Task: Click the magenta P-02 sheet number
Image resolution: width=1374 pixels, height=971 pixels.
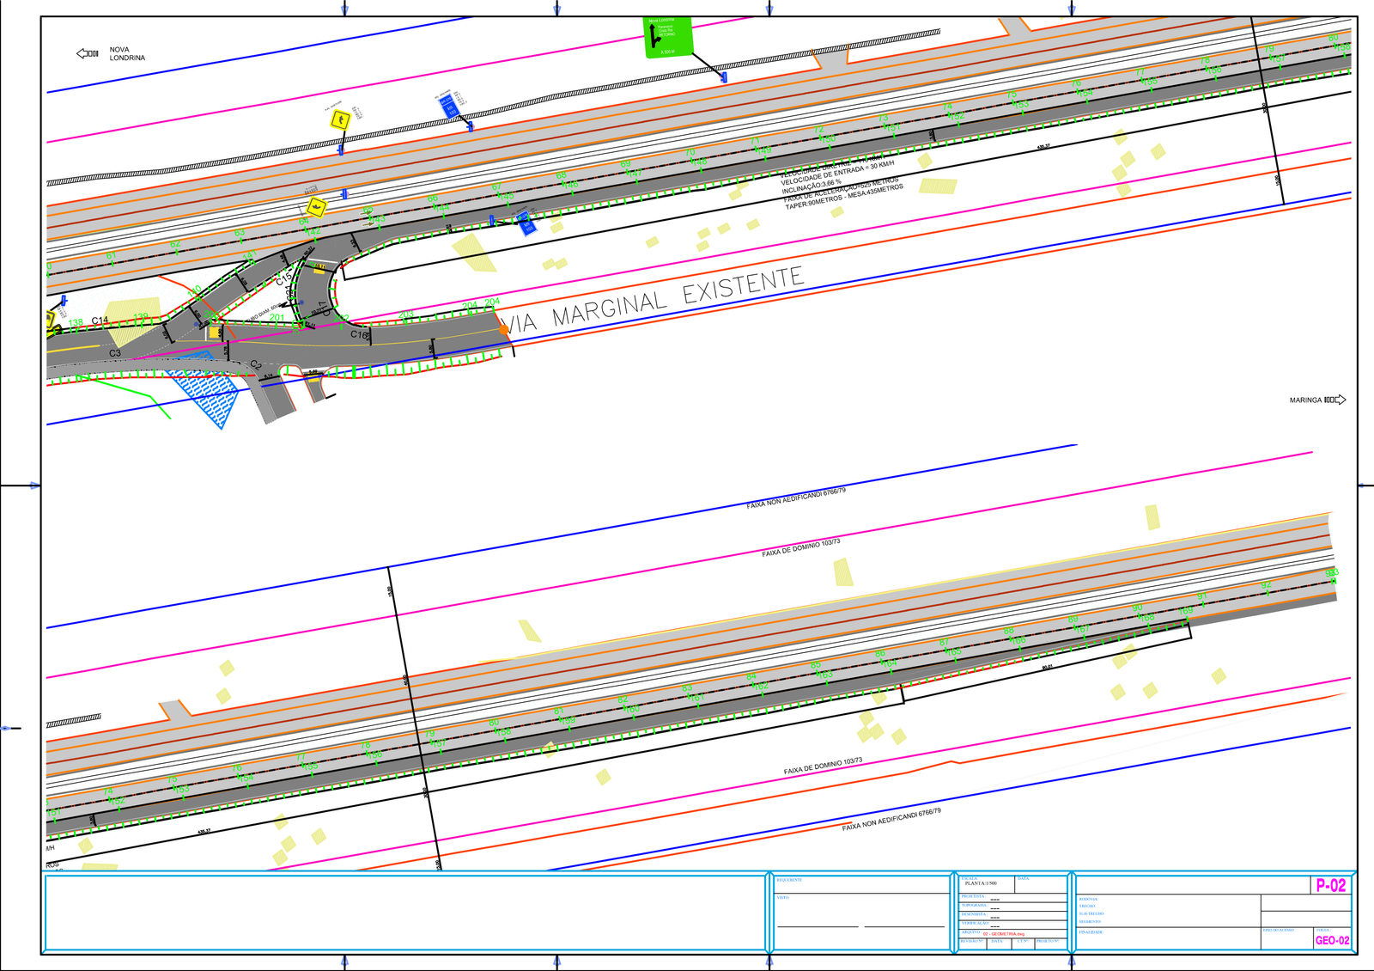Action: click(x=1331, y=885)
